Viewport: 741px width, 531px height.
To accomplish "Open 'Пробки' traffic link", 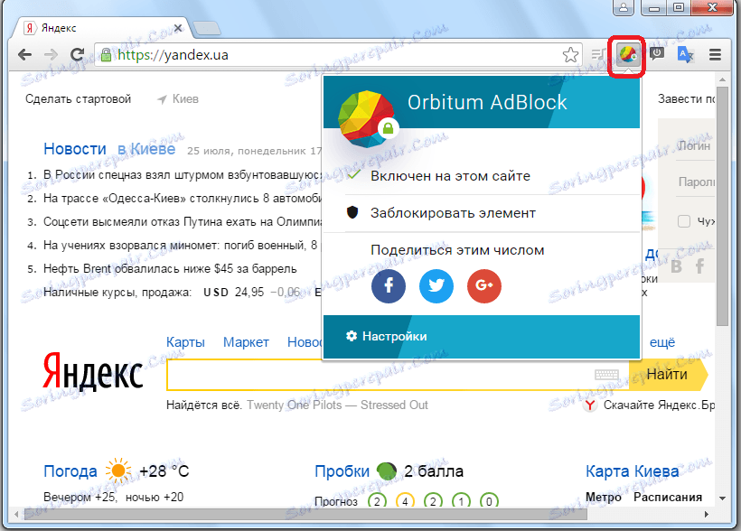I will pos(342,471).
